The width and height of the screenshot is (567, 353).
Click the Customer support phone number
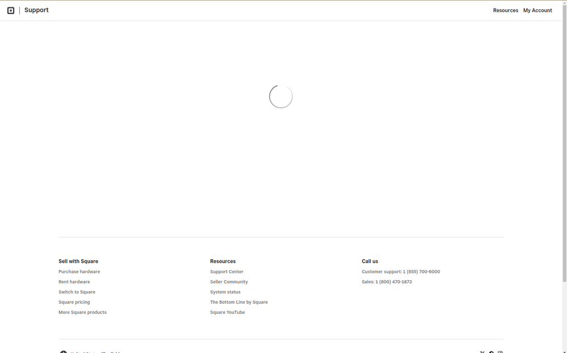421,272
